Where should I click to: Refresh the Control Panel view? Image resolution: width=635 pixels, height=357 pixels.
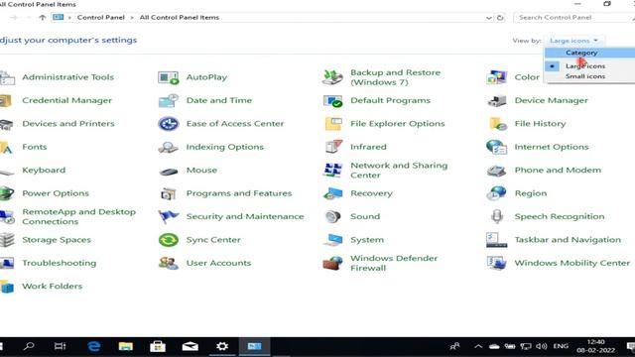pyautogui.click(x=500, y=18)
